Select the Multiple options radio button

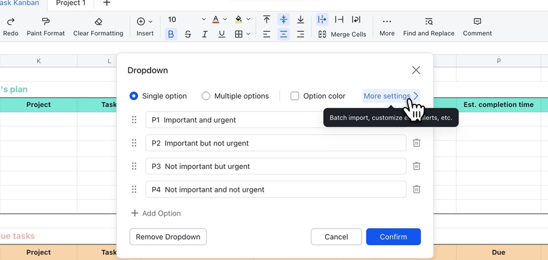pyautogui.click(x=206, y=96)
